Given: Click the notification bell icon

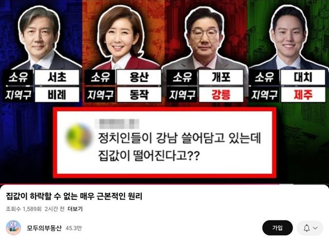Looking at the screenshot, I should coord(306,228).
